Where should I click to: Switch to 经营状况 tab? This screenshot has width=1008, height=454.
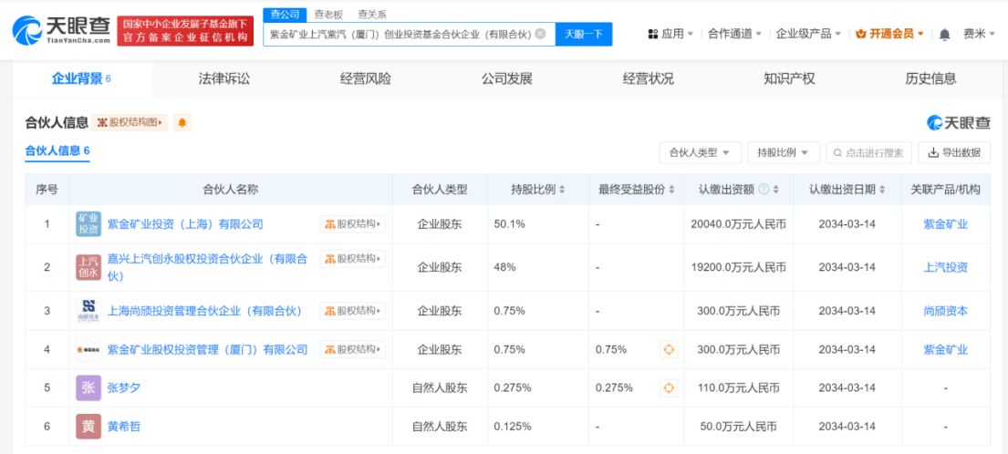tap(648, 79)
